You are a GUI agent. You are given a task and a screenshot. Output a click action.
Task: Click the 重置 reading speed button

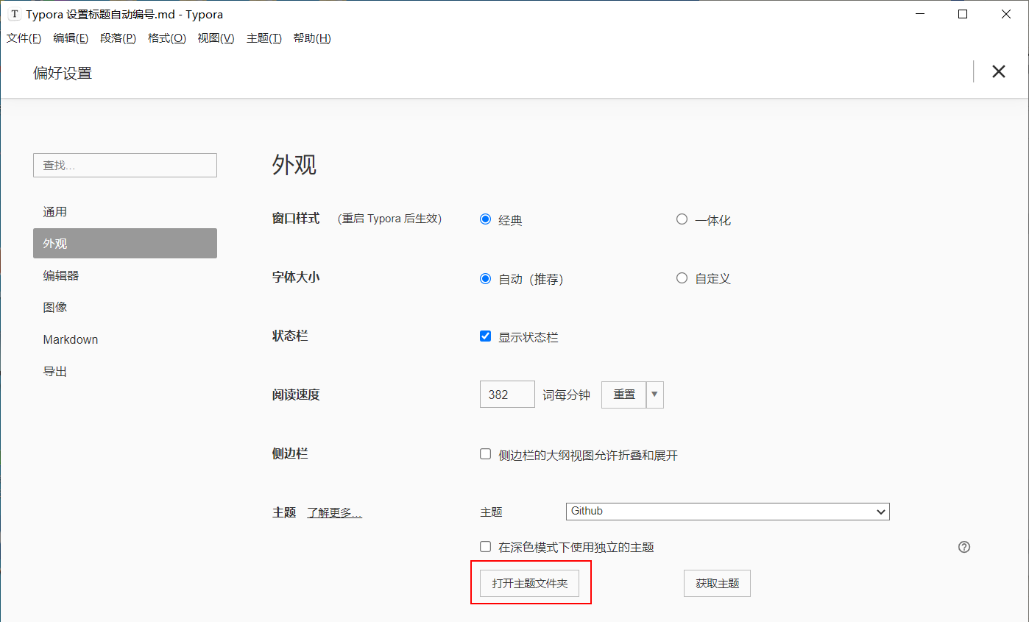(x=624, y=394)
